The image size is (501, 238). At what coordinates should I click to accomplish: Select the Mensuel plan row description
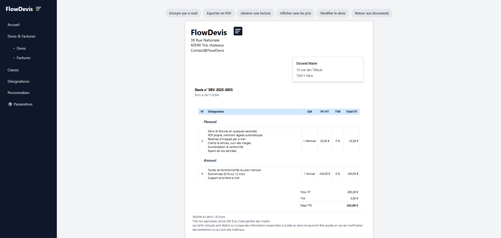tap(235, 141)
